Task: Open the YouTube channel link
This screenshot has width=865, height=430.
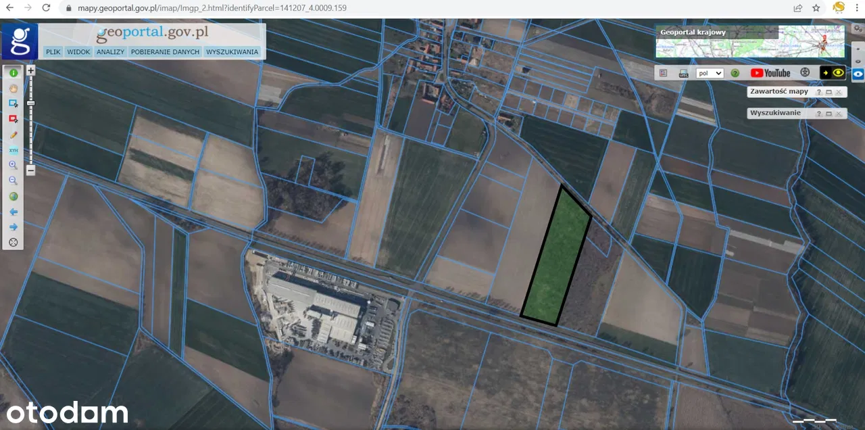Action: pyautogui.click(x=770, y=73)
